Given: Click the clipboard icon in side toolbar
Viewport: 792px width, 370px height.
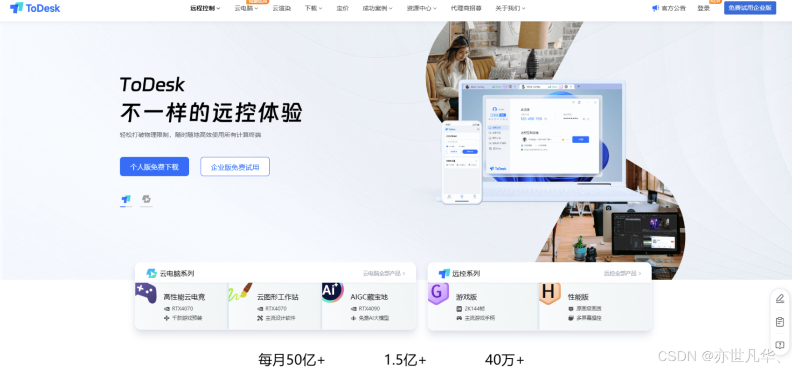Looking at the screenshot, I should tap(780, 322).
